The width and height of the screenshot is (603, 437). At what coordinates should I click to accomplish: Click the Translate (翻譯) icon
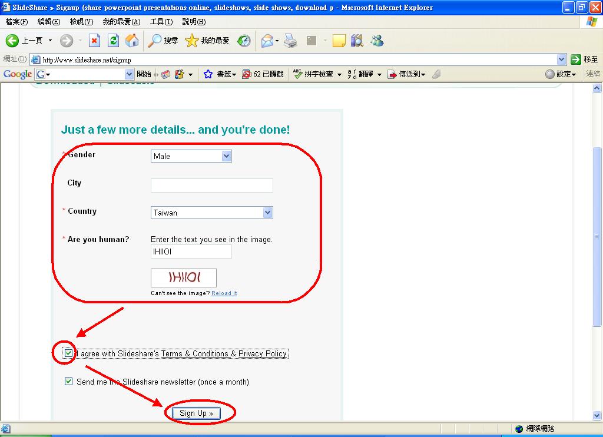click(352, 74)
